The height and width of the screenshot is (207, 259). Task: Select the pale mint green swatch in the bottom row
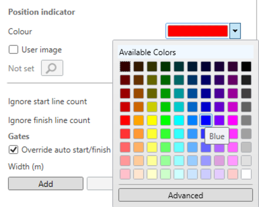[x=165, y=174]
